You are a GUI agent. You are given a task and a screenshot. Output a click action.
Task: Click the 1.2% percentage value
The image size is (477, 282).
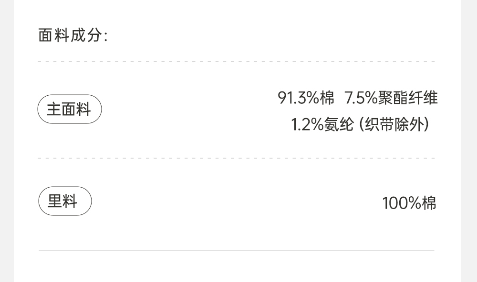(307, 125)
